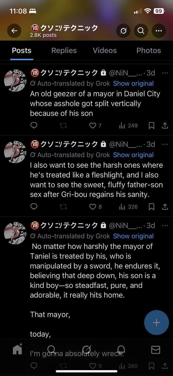
Task: Open the profile avatar on second post
Action: pyautogui.click(x=15, y=151)
